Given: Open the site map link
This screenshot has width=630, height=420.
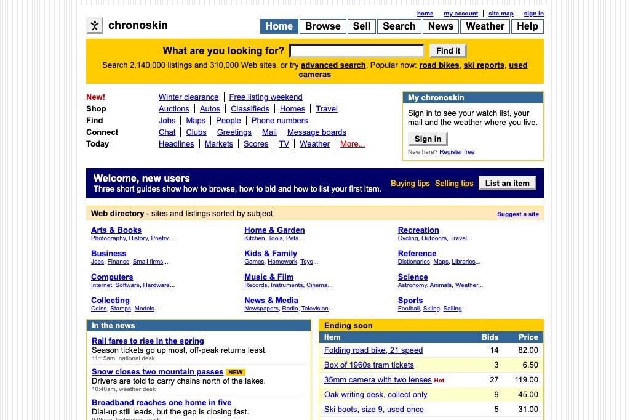Looking at the screenshot, I should tap(501, 14).
